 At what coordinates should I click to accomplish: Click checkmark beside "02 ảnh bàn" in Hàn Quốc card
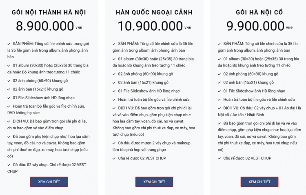tap(114, 82)
